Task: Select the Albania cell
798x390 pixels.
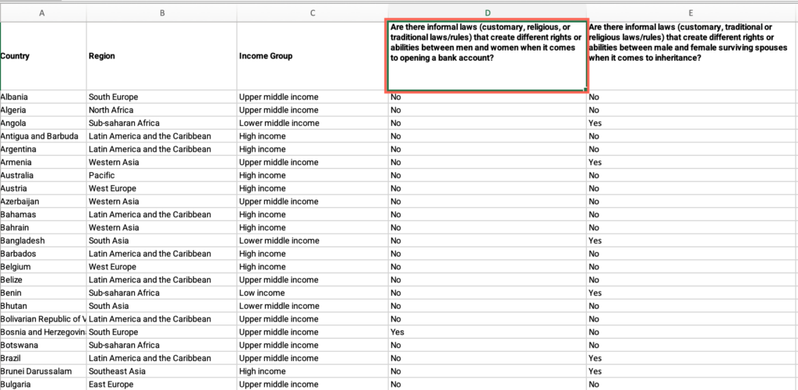Action: click(x=44, y=97)
